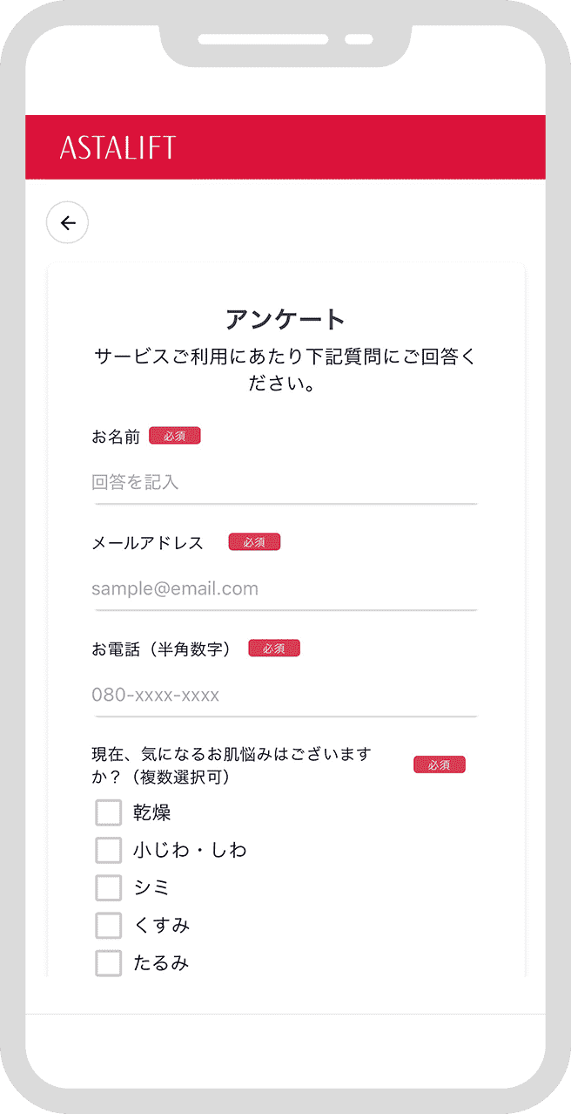Focus the お名前 answer input field
Screen dimensions: 571x1114
click(x=285, y=483)
